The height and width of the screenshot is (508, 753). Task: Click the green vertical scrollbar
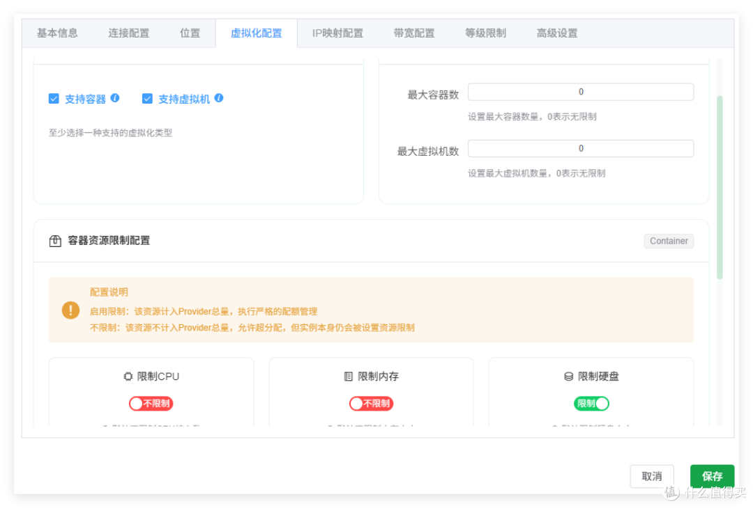[720, 187]
